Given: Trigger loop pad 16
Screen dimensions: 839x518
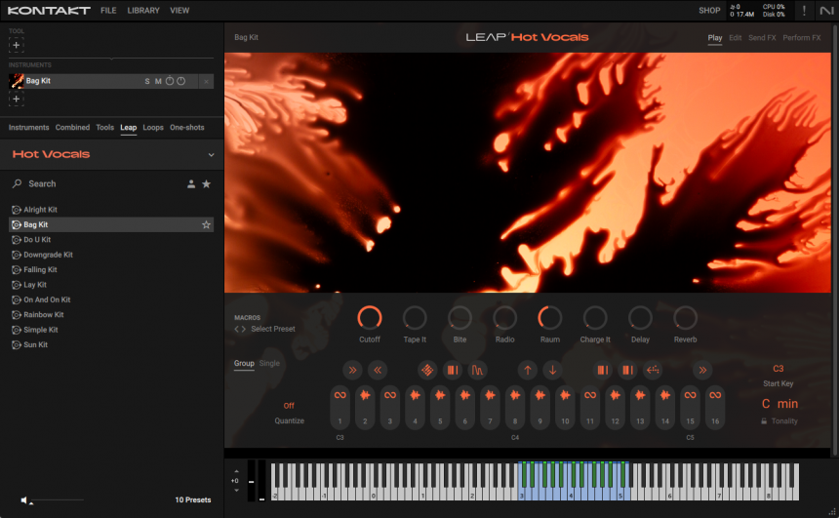Looking at the screenshot, I should [x=715, y=407].
